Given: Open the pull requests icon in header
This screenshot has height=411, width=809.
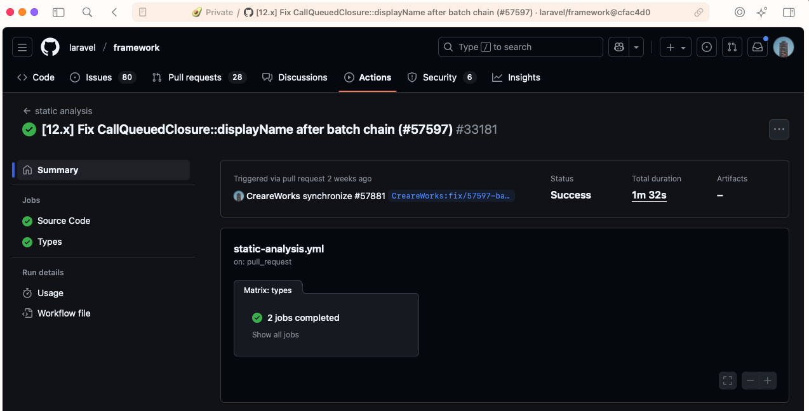Looking at the screenshot, I should click(x=732, y=48).
